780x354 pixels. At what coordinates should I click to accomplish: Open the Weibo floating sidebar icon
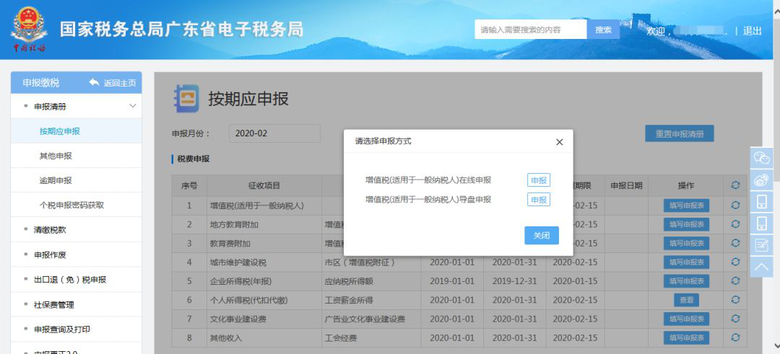point(762,180)
